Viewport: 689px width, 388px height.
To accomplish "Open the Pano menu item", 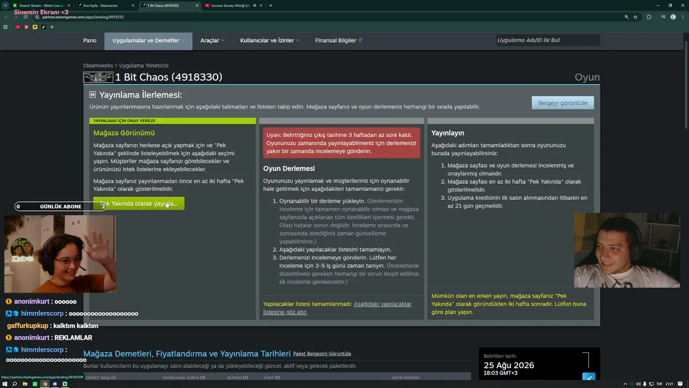I will pyautogui.click(x=90, y=40).
